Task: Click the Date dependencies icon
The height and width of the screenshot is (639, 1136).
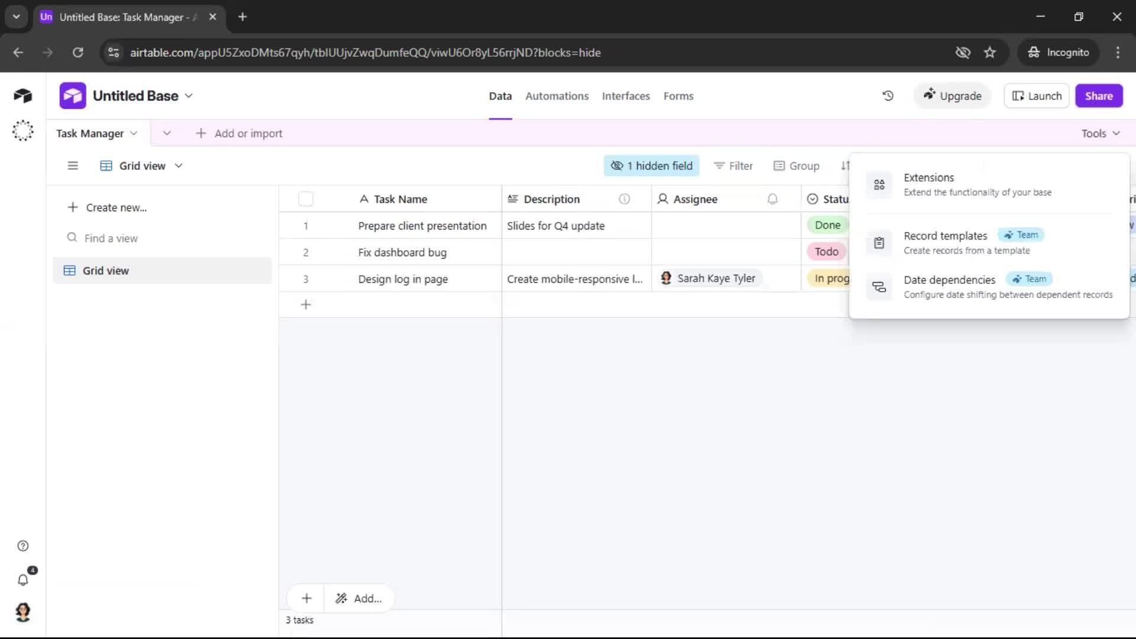Action: click(x=879, y=287)
